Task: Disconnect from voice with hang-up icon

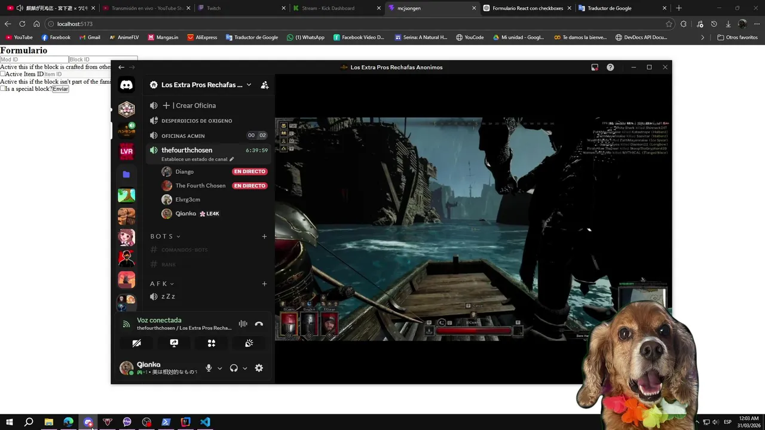Action: click(x=259, y=324)
